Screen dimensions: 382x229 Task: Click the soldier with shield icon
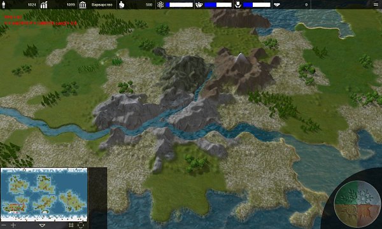122,4
